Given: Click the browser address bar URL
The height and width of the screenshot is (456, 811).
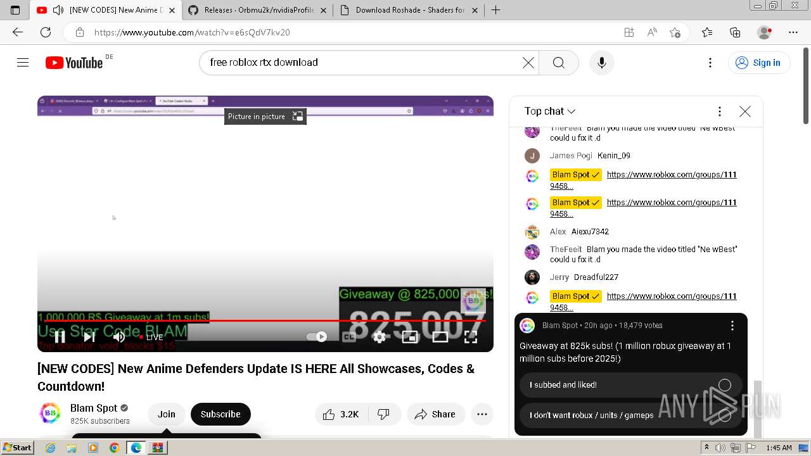Looking at the screenshot, I should click(192, 32).
